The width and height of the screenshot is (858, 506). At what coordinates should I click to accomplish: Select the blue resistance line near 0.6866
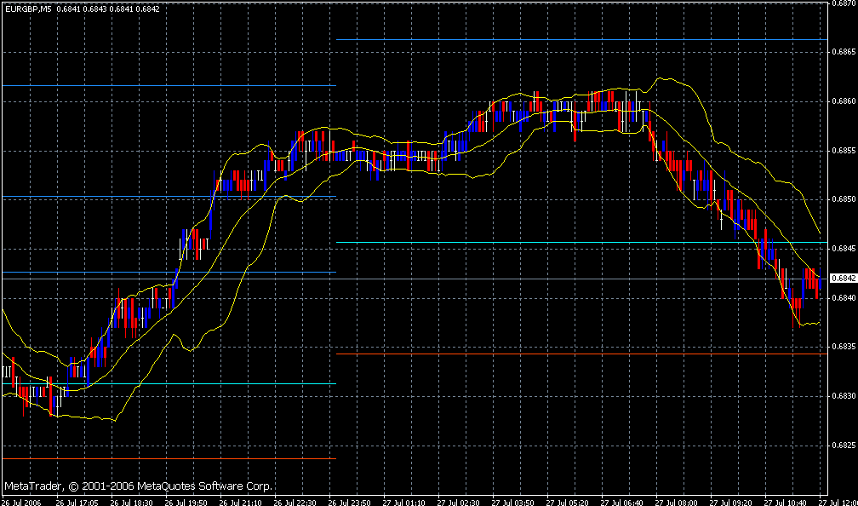(x=581, y=39)
